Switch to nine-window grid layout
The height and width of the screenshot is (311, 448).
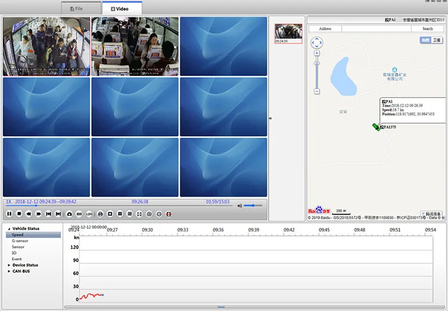pyautogui.click(x=130, y=213)
